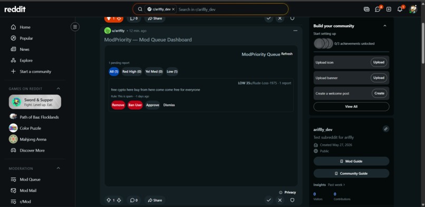425x207 pixels.
Task: Open comments of the upper post
Action: click(133, 18)
